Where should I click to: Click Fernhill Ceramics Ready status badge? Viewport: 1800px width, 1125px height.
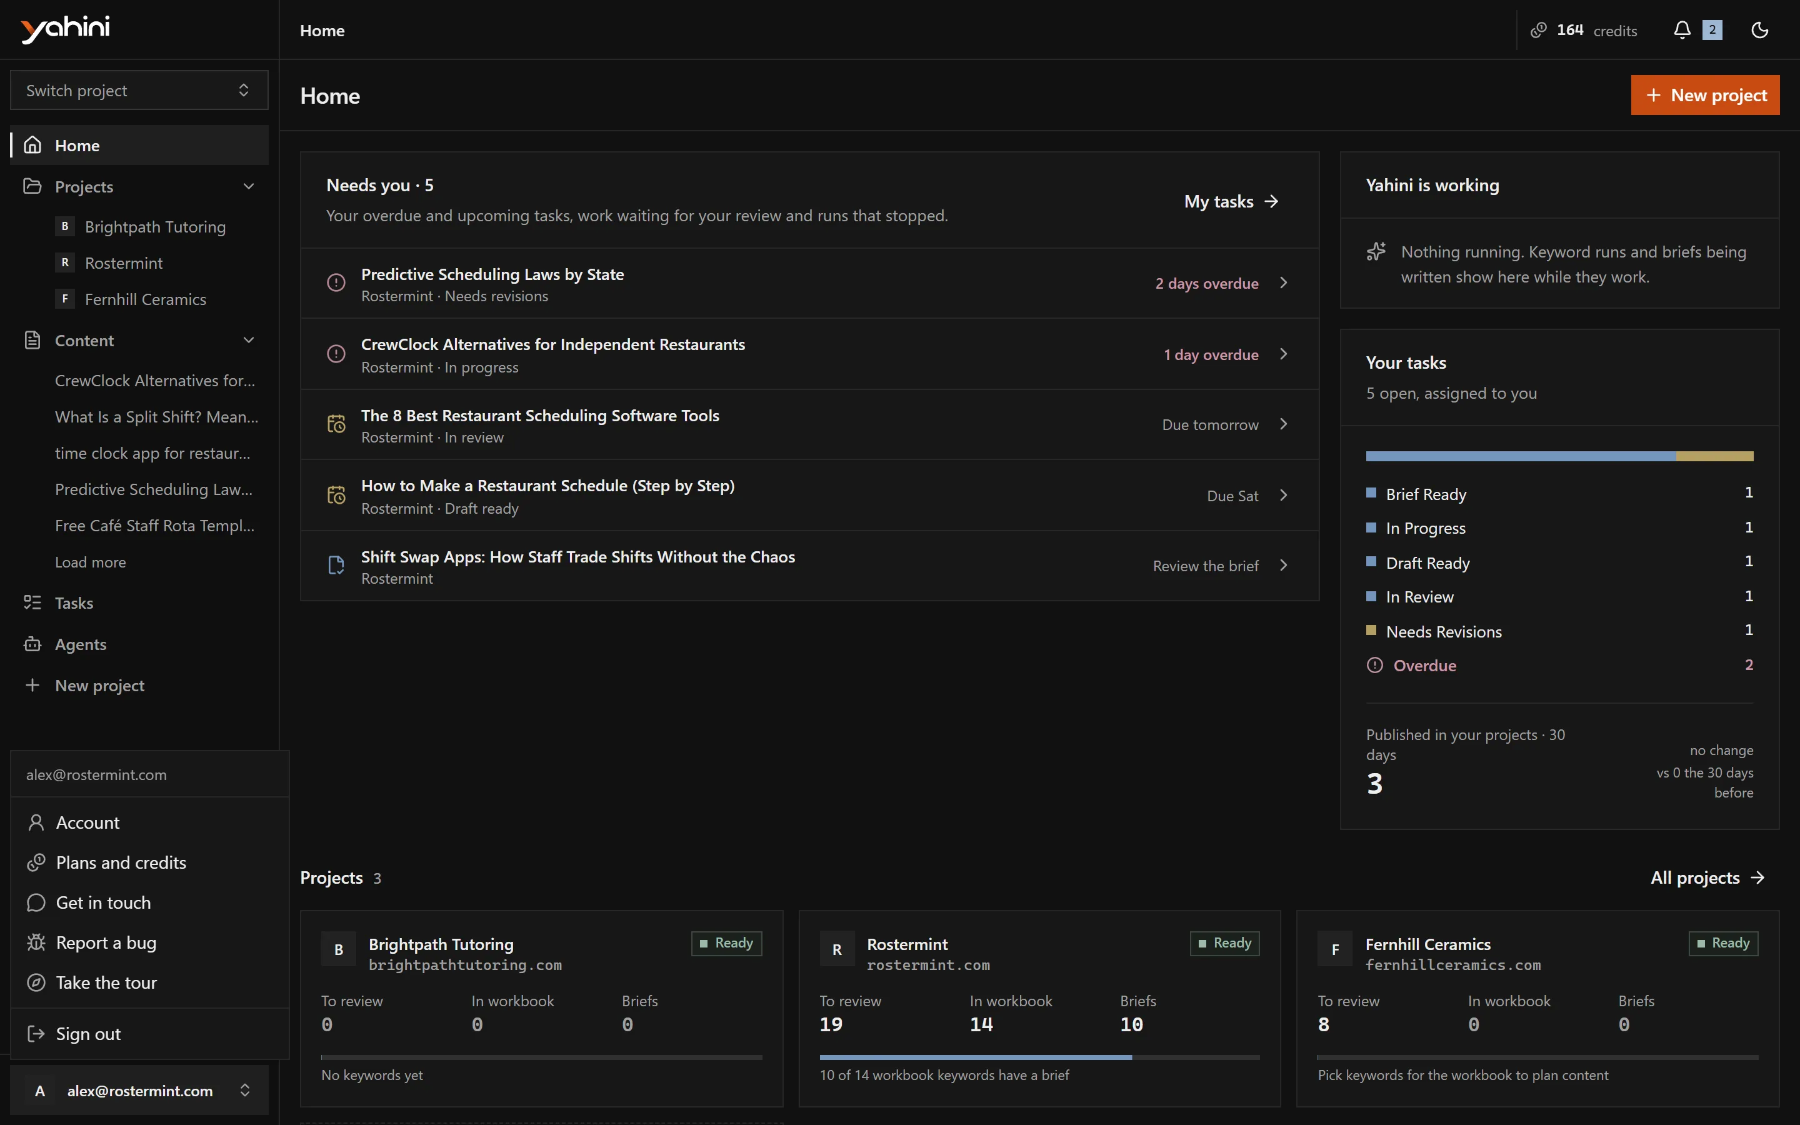(1723, 944)
